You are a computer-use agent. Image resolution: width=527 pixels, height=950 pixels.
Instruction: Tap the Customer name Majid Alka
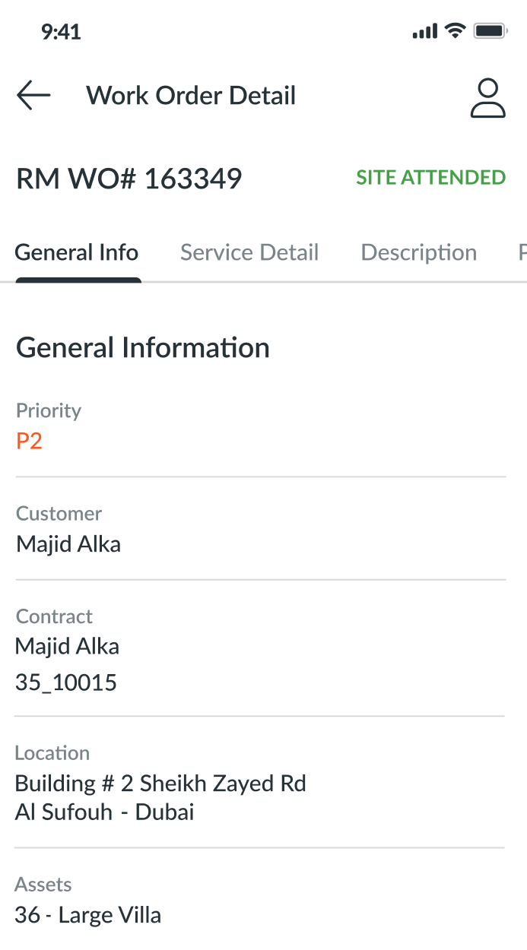pyautogui.click(x=68, y=544)
